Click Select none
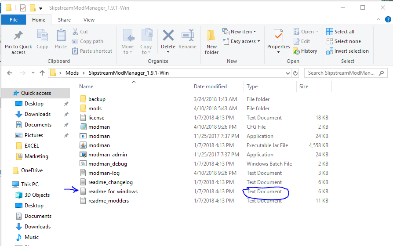This screenshot has height=246, width=393. [343, 41]
